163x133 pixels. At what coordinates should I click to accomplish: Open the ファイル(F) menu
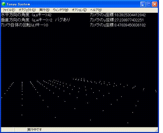tap(9, 10)
